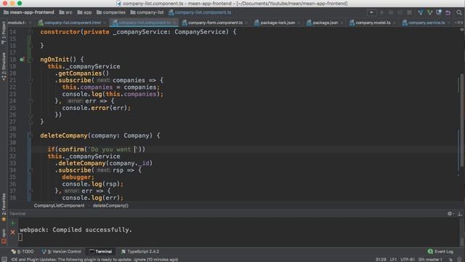The width and height of the screenshot is (465, 262).
Task: Close the package.json tab
Action: pyautogui.click(x=341, y=23)
